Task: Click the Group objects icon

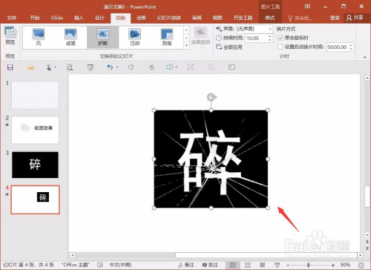Action: (x=191, y=67)
